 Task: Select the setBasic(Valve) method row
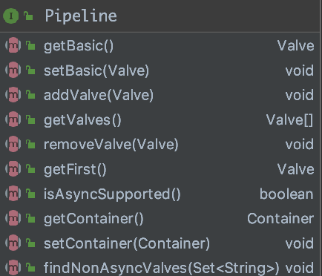160,70
